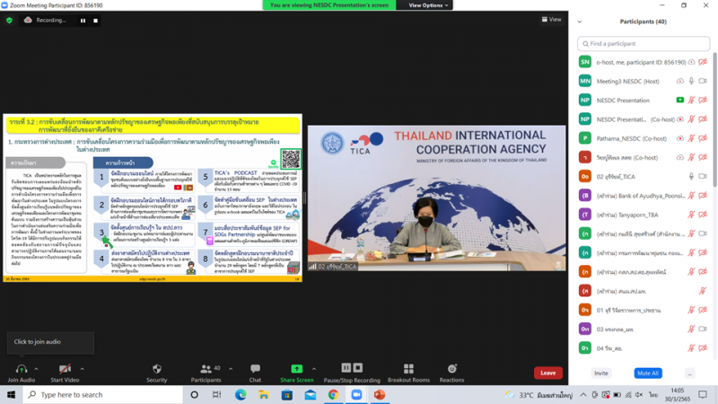Click the cloud Recording indicator
718x404 pixels.
tap(45, 20)
